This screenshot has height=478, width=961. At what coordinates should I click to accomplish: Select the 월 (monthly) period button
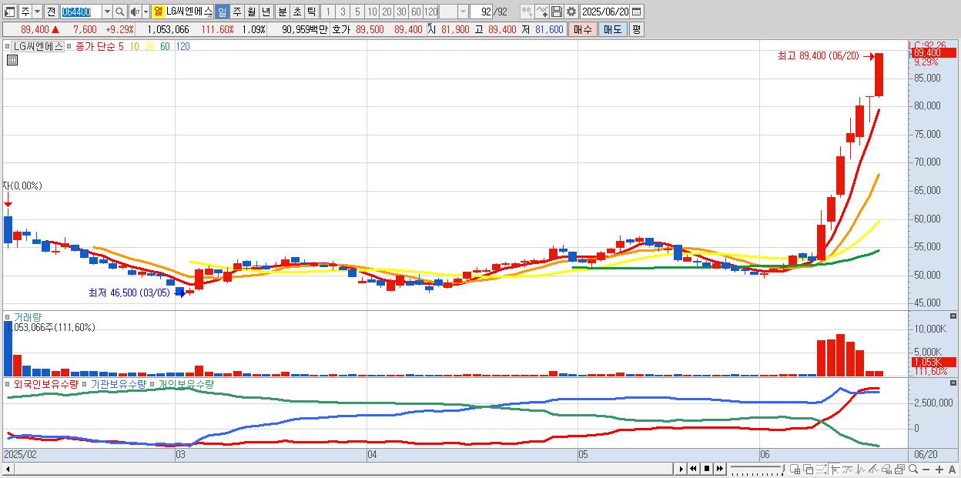[252, 12]
